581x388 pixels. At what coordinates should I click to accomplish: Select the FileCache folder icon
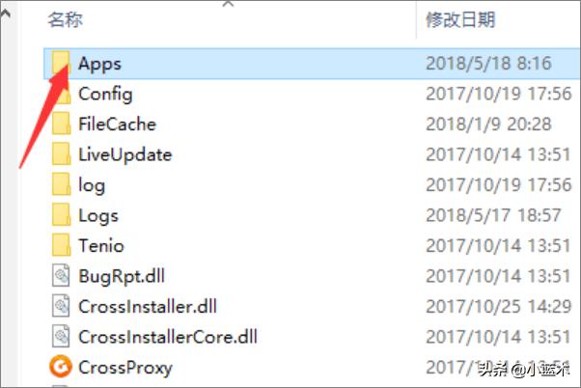pos(62,124)
